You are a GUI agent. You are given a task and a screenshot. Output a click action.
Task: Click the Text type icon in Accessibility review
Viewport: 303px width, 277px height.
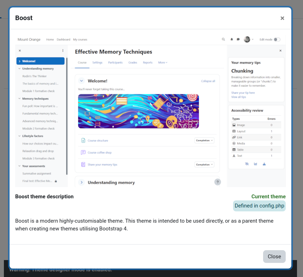tap(234, 156)
